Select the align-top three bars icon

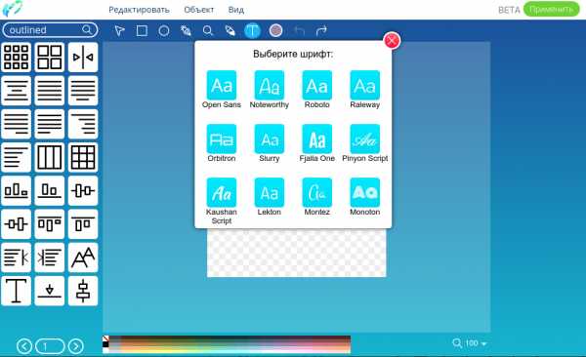[x=50, y=224]
